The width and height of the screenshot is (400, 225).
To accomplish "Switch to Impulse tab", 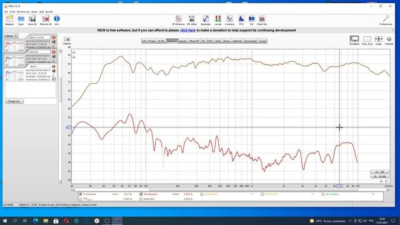I will [183, 41].
